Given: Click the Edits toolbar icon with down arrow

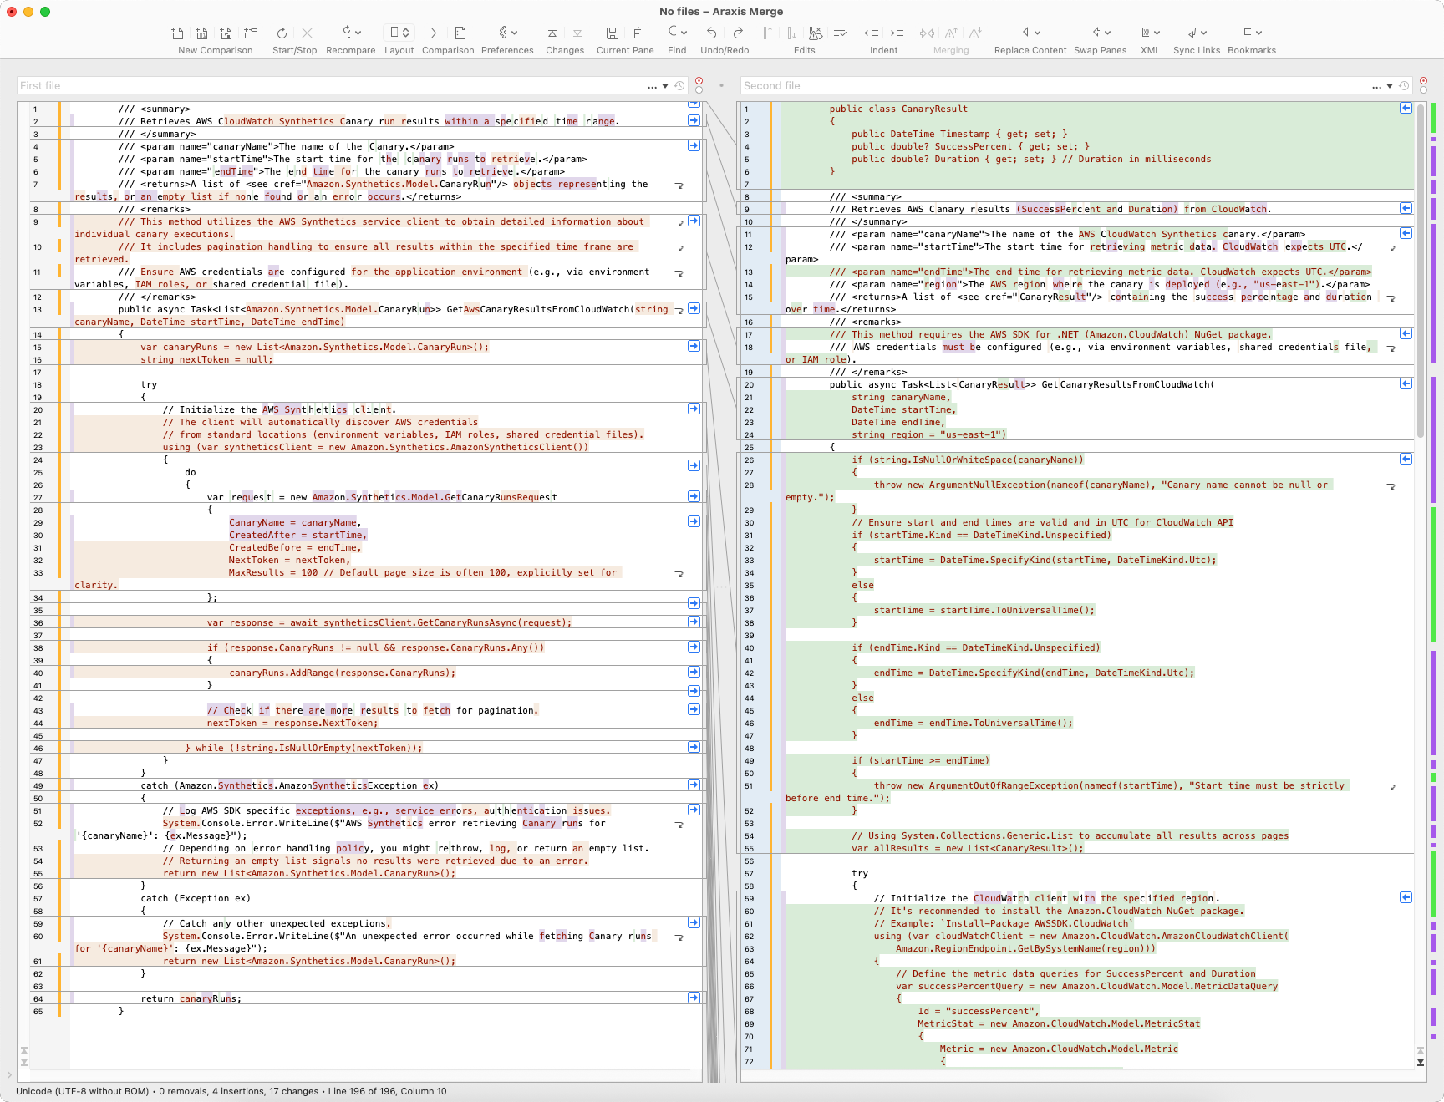Looking at the screenshot, I should point(791,33).
